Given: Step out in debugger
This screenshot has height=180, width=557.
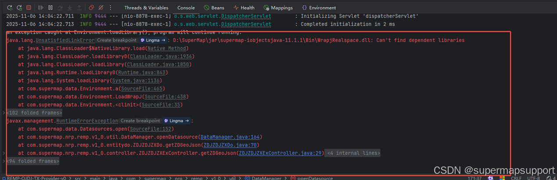Looking at the screenshot, I should coord(79,7).
